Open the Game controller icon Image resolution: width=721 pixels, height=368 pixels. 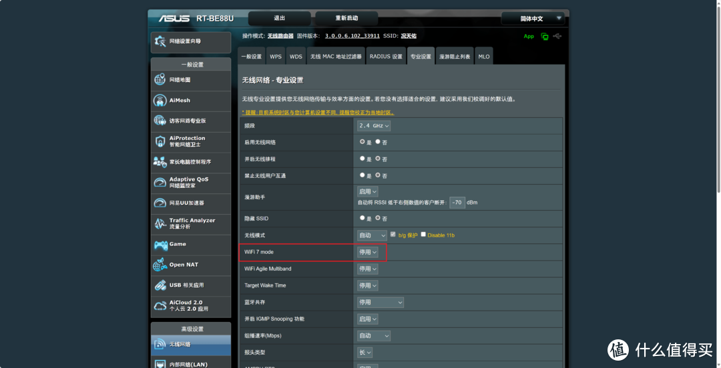160,245
